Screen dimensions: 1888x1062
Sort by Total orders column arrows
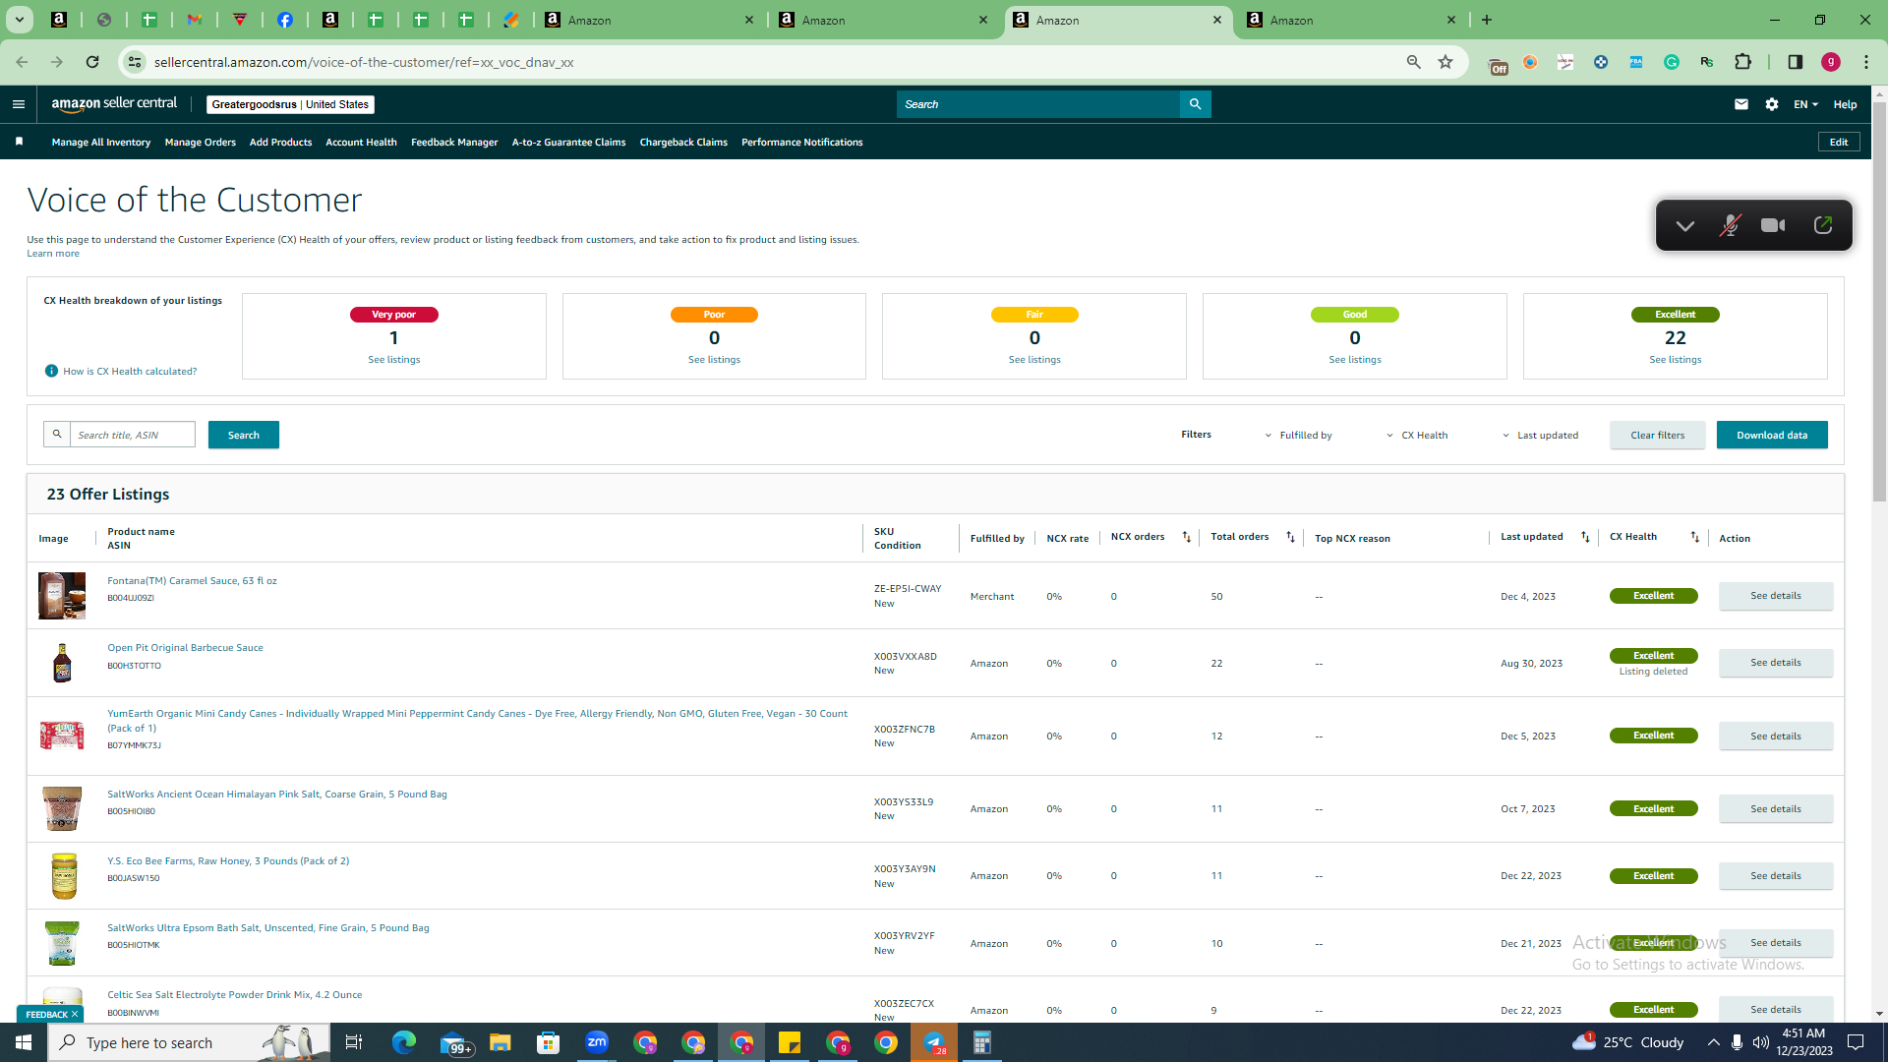click(1290, 537)
